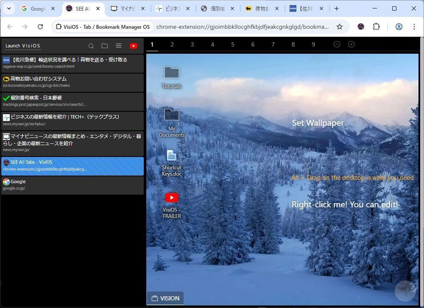Switch to virtual desktop 9
The image size is (424, 308).
(313, 44)
